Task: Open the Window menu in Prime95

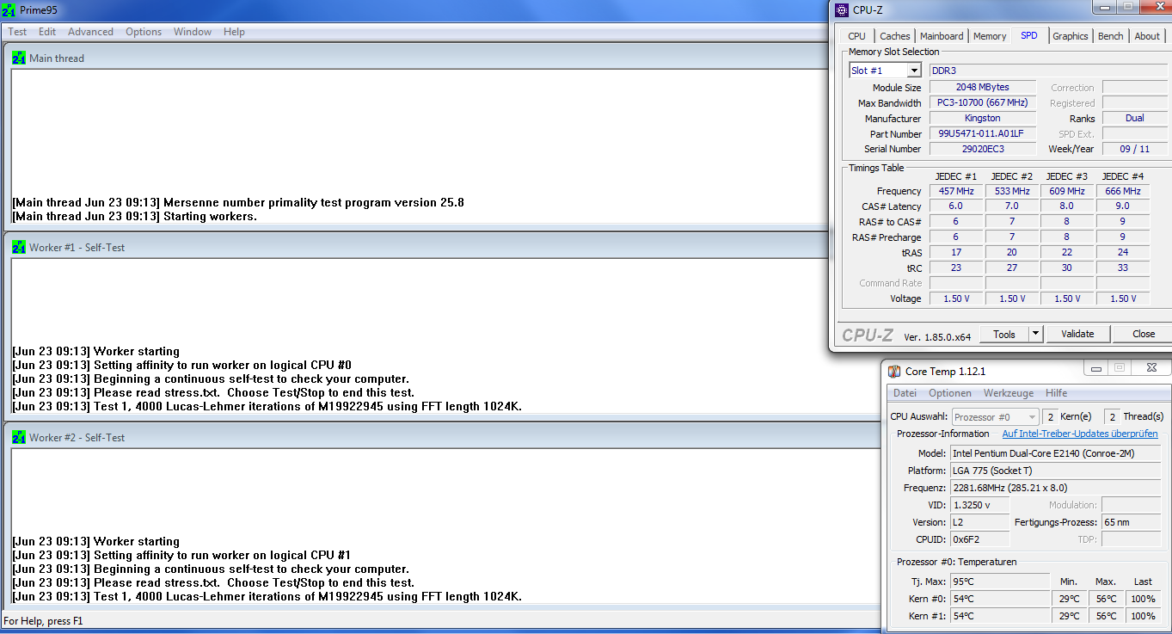Action: click(193, 32)
